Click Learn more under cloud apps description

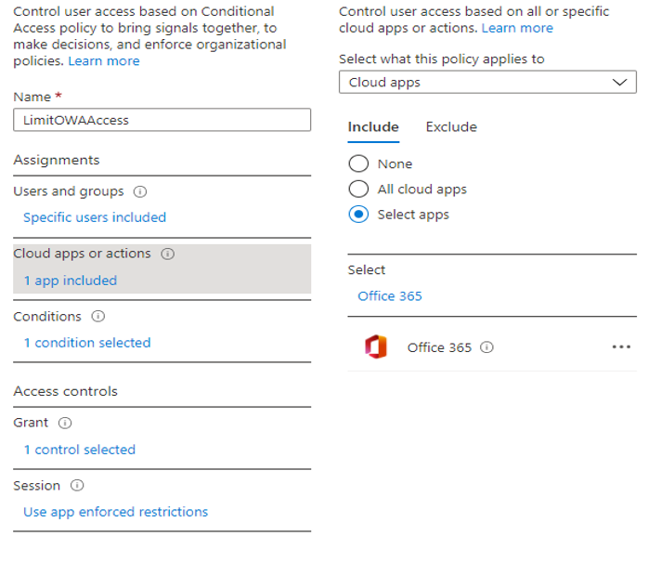(517, 28)
